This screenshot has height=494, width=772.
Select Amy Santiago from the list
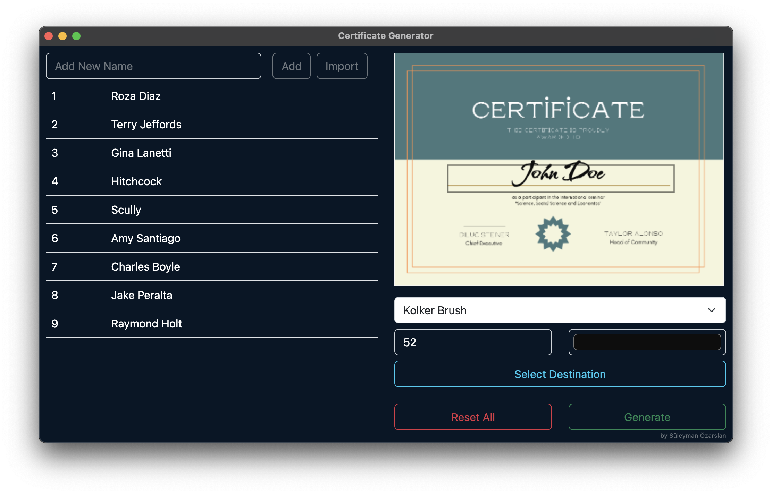pyautogui.click(x=145, y=238)
